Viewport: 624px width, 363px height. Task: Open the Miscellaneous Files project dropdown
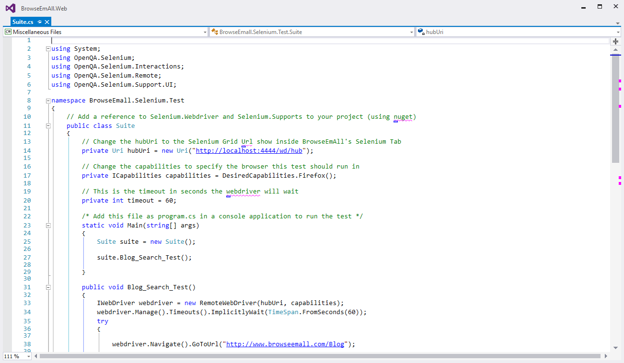(205, 32)
